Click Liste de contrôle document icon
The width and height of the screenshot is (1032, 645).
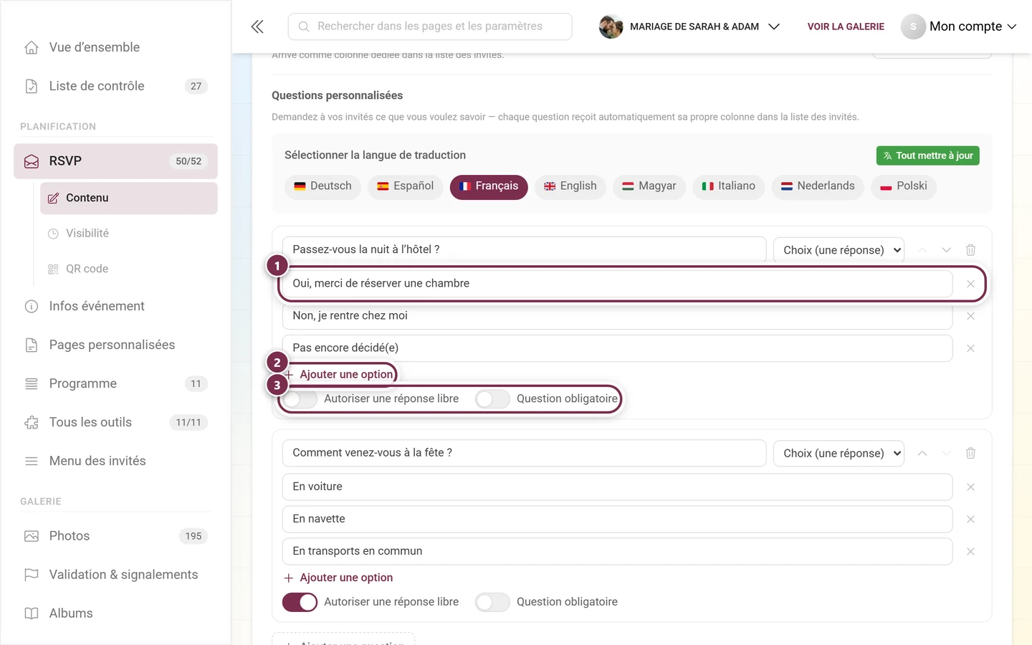[32, 86]
